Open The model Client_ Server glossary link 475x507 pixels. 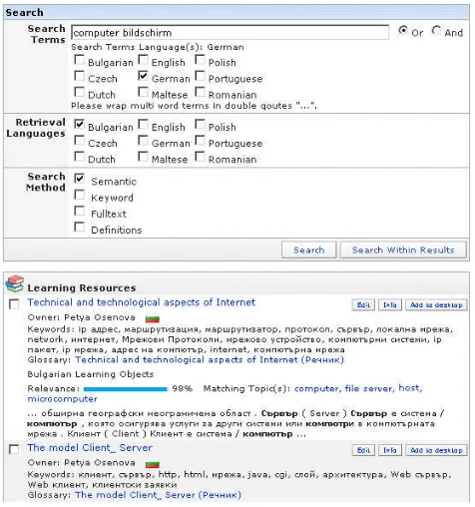pos(158,495)
